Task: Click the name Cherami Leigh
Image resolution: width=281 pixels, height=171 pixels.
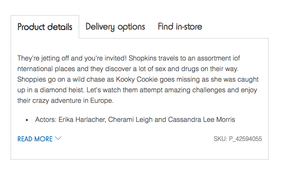Action: 130,119
